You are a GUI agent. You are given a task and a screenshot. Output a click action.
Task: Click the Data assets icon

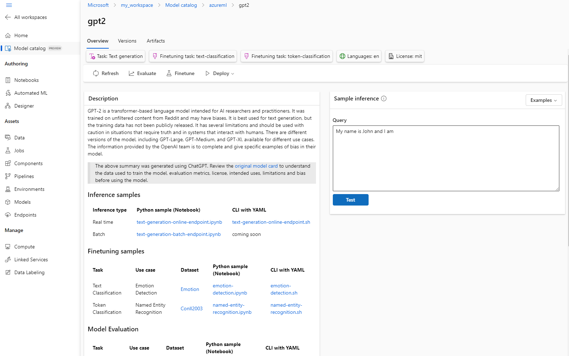(x=8, y=138)
